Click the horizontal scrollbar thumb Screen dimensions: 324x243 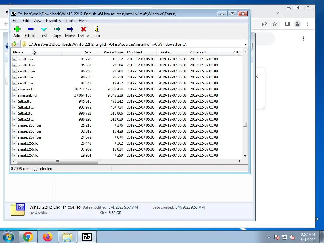58,161
